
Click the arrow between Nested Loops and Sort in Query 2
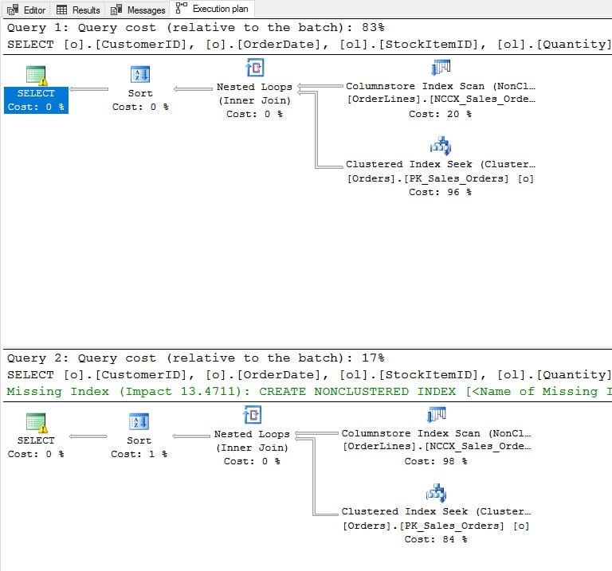tap(191, 436)
